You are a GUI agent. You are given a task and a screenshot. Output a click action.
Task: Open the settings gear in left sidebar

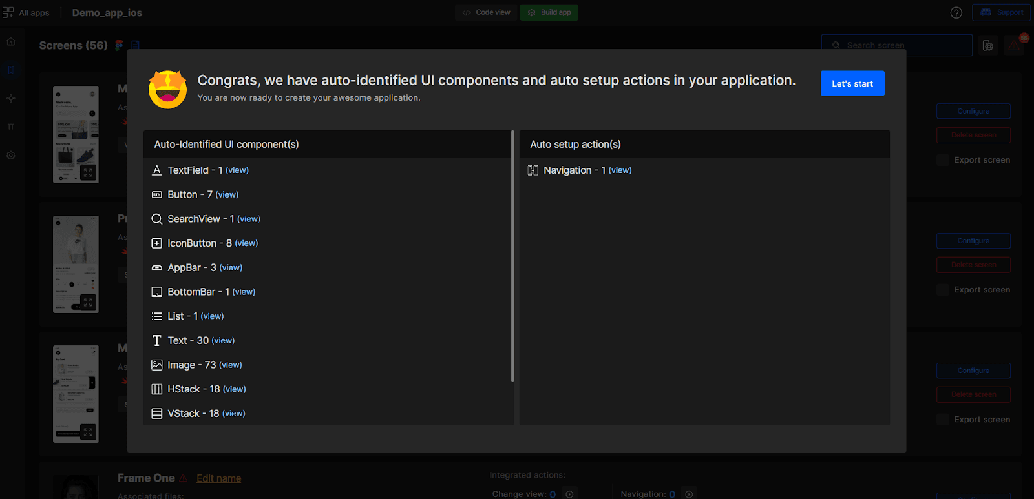click(11, 155)
